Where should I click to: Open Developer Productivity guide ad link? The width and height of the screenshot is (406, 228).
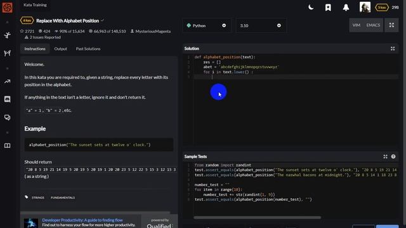(x=82, y=220)
